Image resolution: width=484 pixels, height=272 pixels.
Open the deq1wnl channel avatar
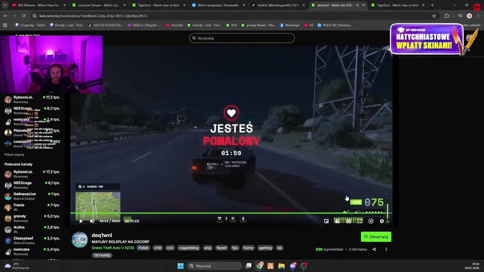click(x=79, y=240)
